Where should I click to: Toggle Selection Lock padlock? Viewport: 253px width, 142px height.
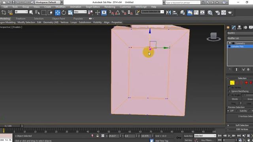pyautogui.click(x=98, y=136)
